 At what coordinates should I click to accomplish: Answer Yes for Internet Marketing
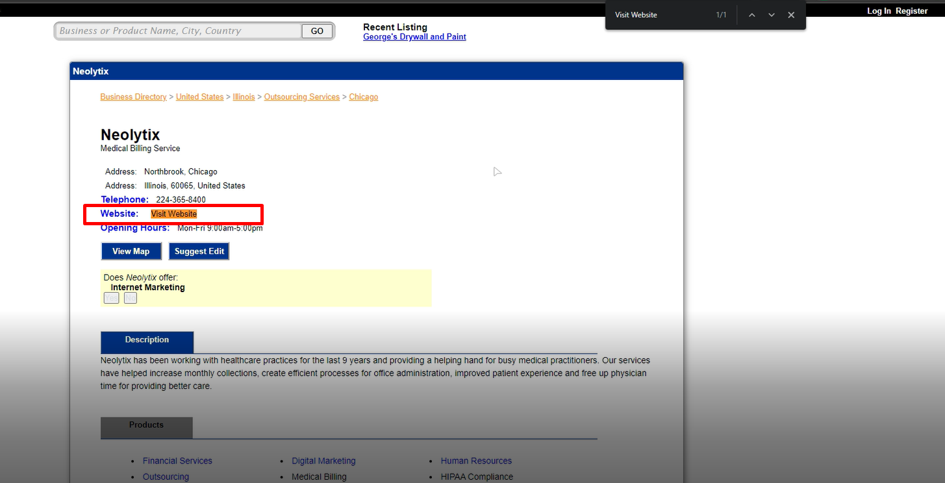click(112, 298)
